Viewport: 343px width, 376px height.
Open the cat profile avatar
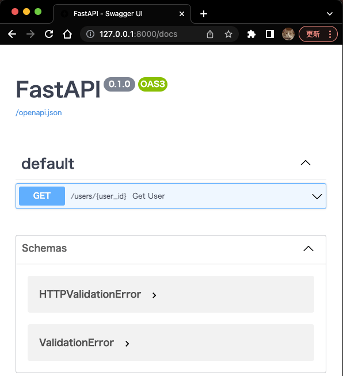click(x=288, y=34)
